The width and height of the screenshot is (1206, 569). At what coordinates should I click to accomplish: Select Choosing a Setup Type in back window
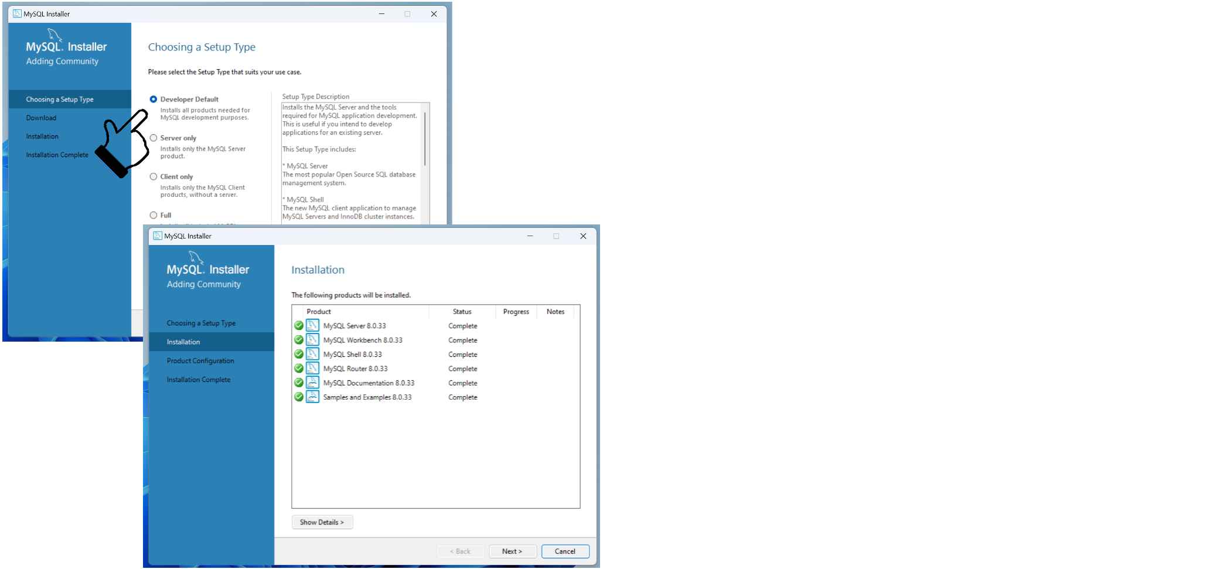coord(70,99)
